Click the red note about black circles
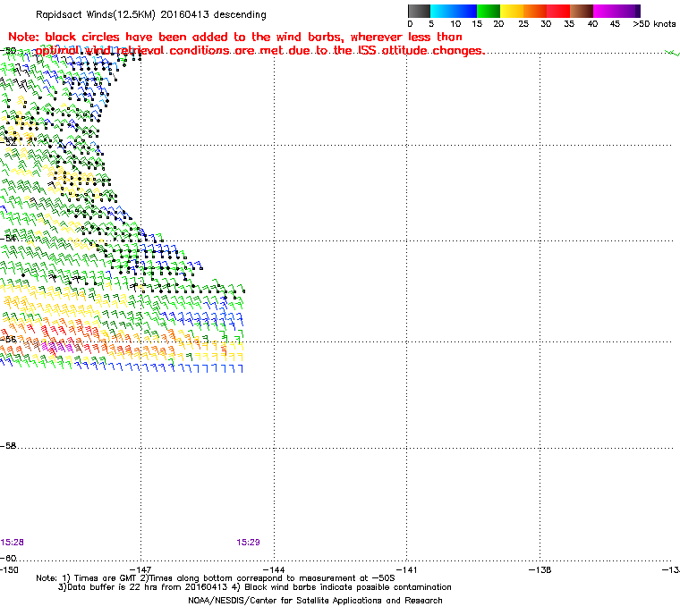The width and height of the screenshot is (680, 615). tap(246, 44)
